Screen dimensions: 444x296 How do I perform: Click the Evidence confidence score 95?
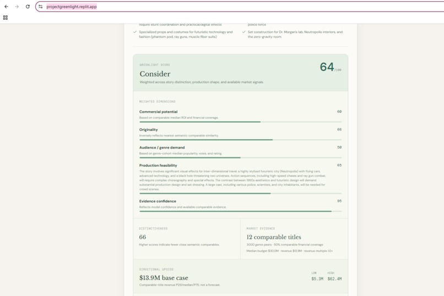coord(339,201)
